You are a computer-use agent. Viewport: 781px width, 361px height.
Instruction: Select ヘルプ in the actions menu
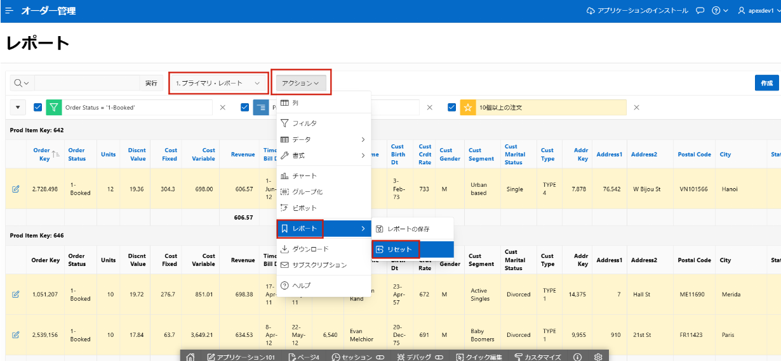click(x=323, y=286)
